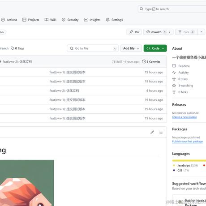Viewport: 206px width, 206px height.
Task: Click the magnifier icon in top search bar
Action: 142,9
